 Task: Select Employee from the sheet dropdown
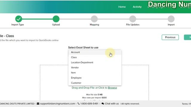(x=95, y=78)
